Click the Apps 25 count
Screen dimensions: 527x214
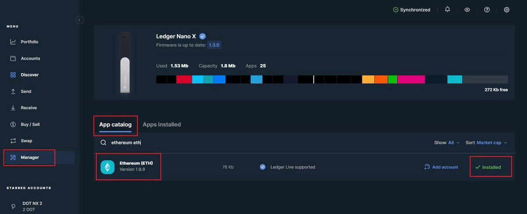pos(263,66)
